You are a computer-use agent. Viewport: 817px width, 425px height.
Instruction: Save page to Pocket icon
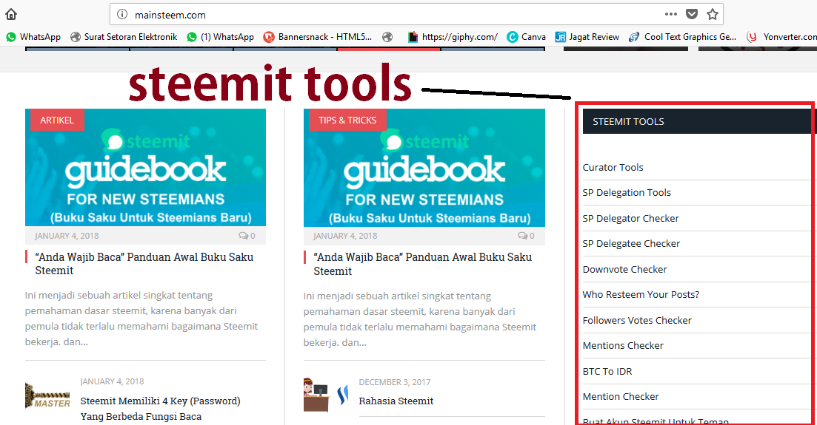point(691,14)
